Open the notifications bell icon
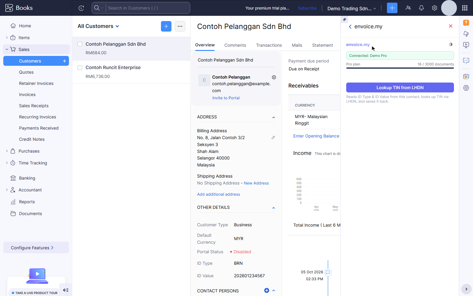The height and width of the screenshot is (296, 473). (x=421, y=8)
